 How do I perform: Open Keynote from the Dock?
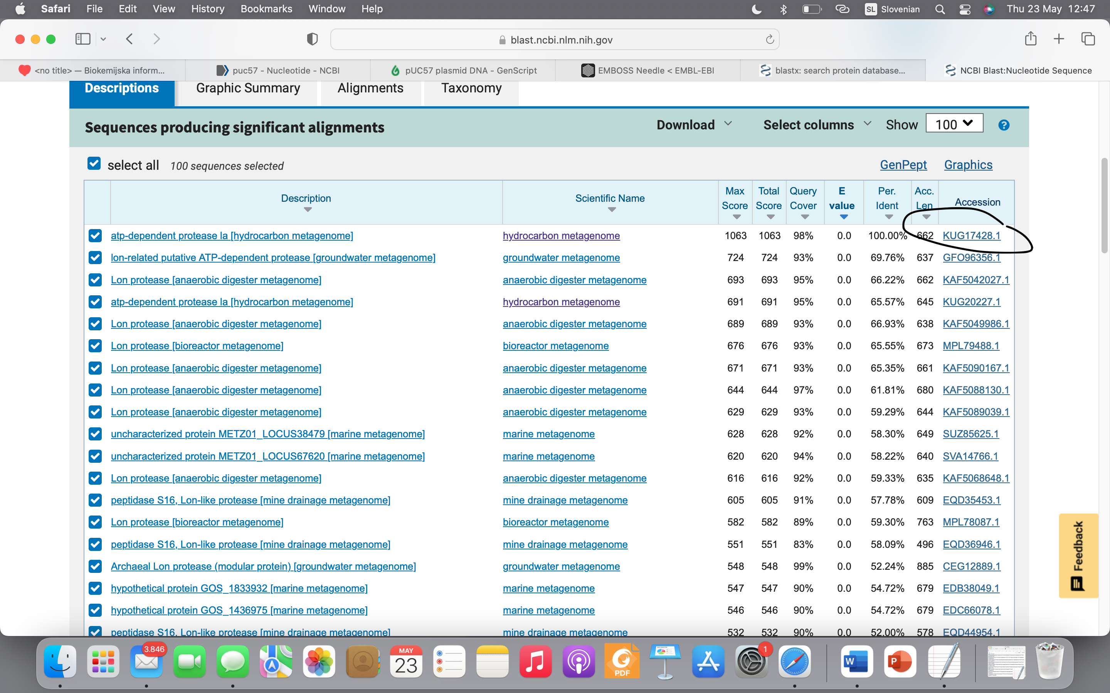(665, 661)
